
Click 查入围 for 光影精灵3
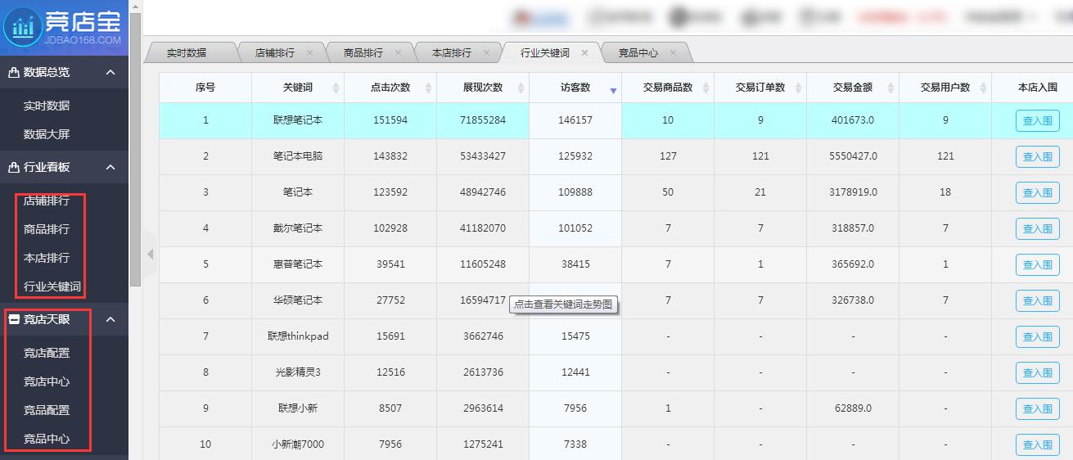pos(1038,373)
